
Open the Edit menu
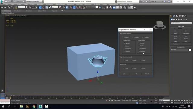(x=7, y=4)
